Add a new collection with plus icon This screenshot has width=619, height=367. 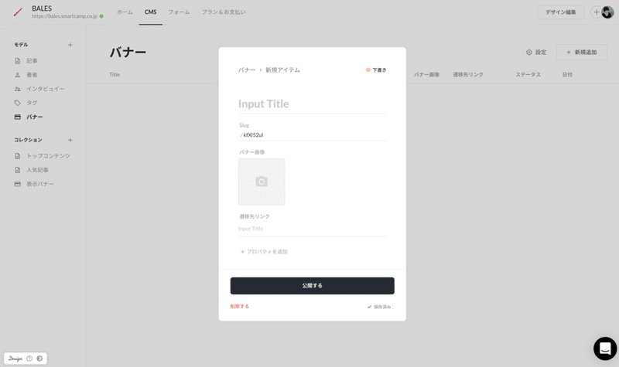pyautogui.click(x=70, y=140)
